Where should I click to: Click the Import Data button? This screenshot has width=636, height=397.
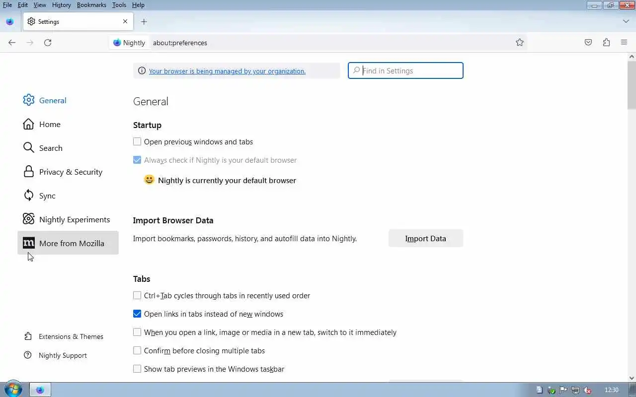pos(426,239)
